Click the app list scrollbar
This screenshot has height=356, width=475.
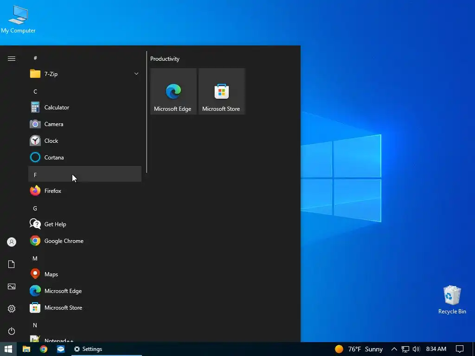[147, 112]
